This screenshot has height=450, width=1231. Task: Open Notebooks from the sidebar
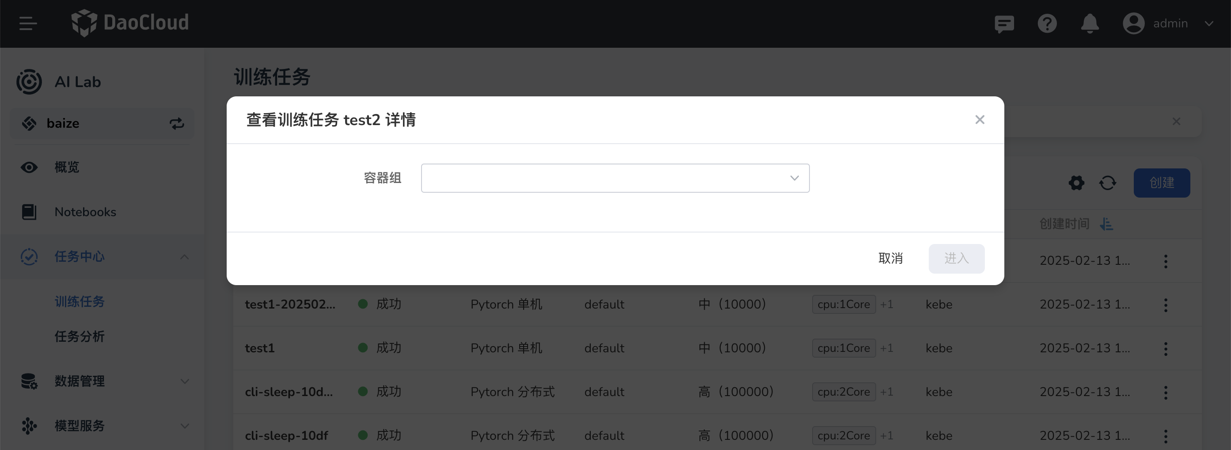pos(85,212)
